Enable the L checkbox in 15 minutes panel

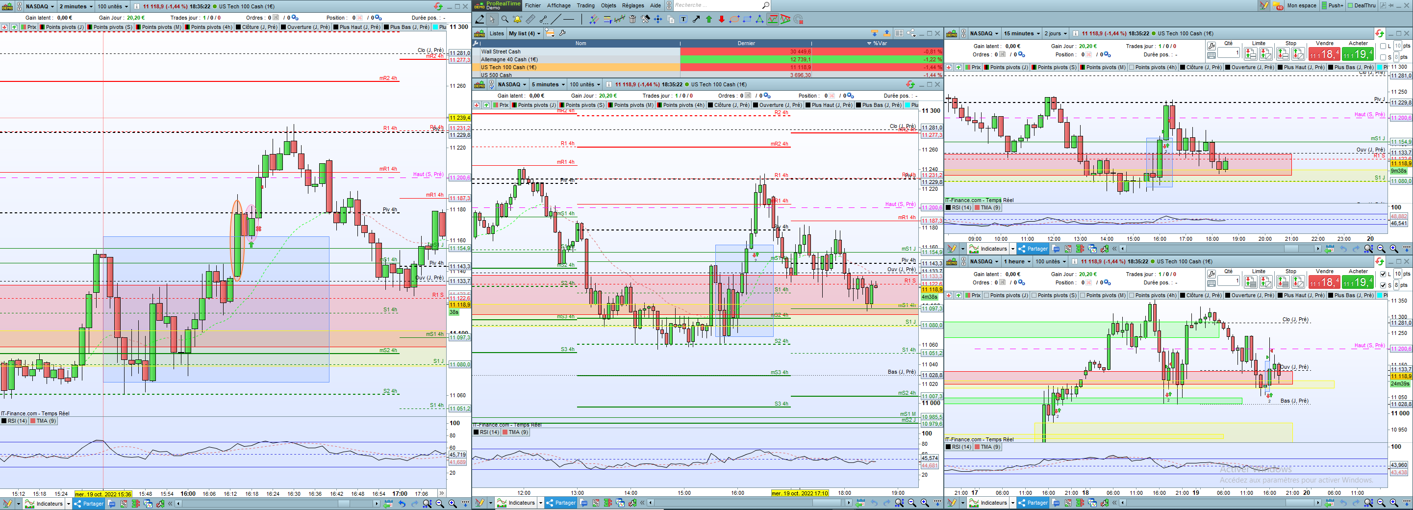(1384, 47)
